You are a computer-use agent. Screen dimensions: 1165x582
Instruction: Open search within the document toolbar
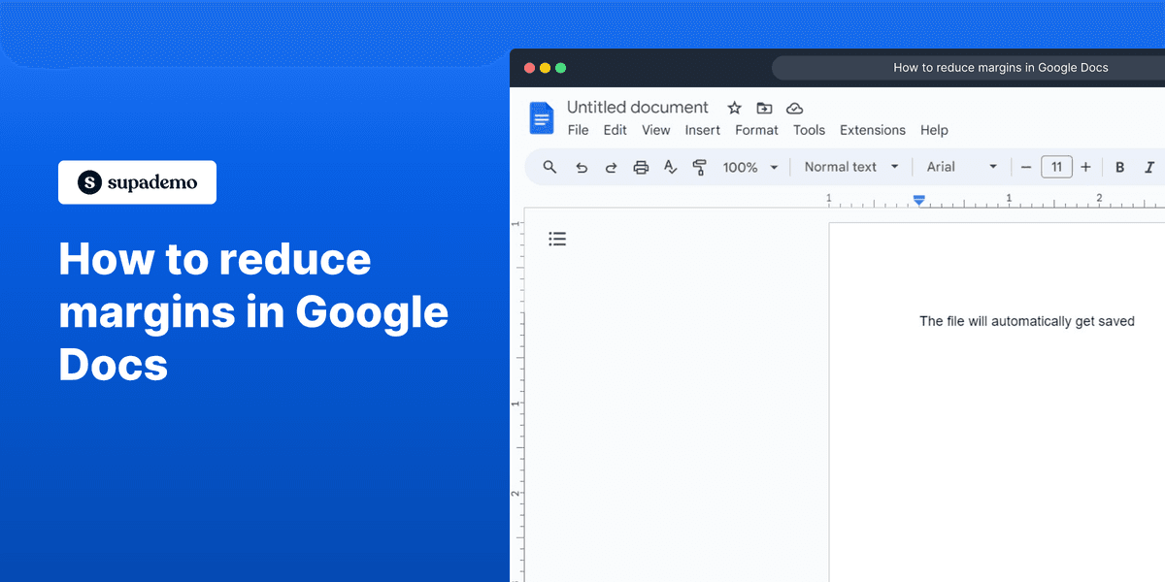pyautogui.click(x=549, y=166)
